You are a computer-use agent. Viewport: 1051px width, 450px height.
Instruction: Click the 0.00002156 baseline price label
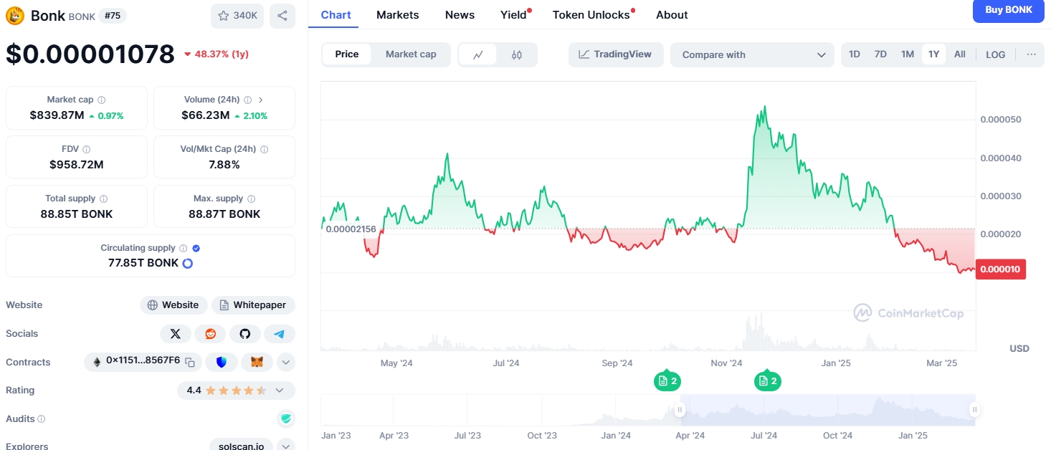coord(351,229)
